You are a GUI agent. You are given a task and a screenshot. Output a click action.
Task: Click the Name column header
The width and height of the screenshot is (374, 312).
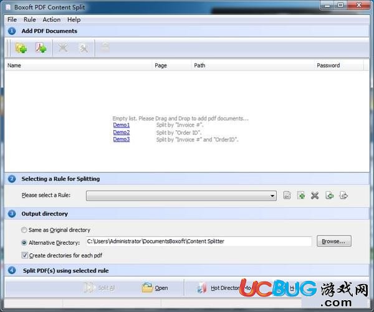pyautogui.click(x=79, y=65)
